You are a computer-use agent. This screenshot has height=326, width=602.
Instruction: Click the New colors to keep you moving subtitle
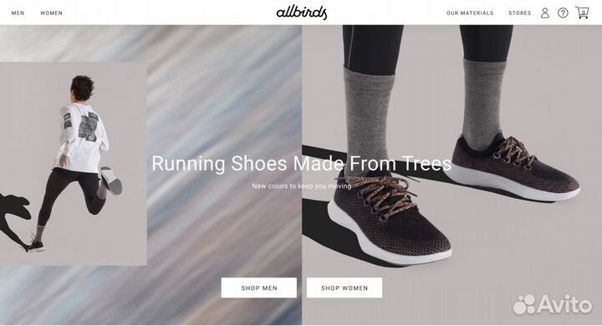click(x=301, y=186)
